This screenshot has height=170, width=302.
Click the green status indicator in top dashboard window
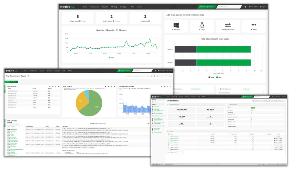coord(245,7)
